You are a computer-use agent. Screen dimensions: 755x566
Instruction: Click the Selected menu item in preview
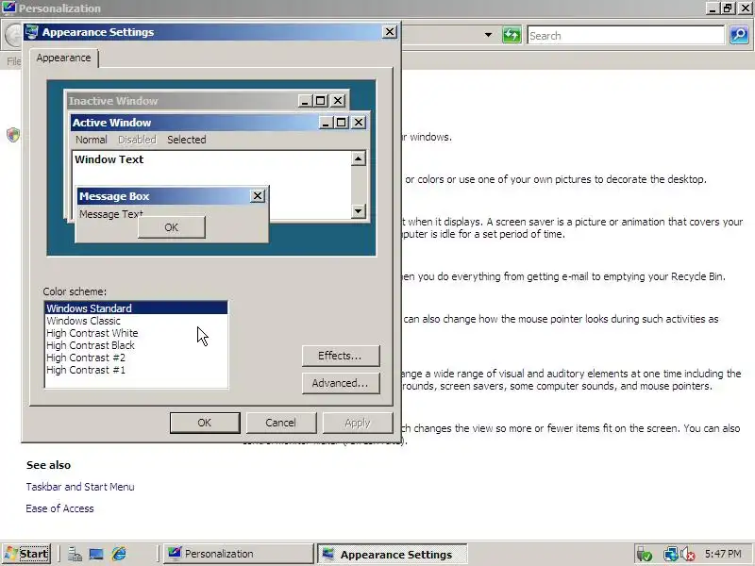tap(186, 140)
